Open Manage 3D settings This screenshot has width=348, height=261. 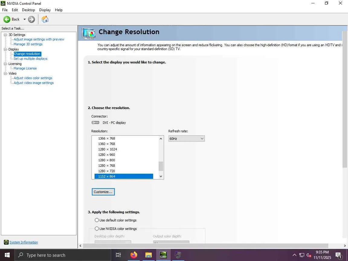pyautogui.click(x=28, y=44)
